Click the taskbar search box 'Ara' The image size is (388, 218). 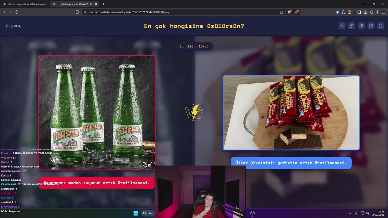148,213
